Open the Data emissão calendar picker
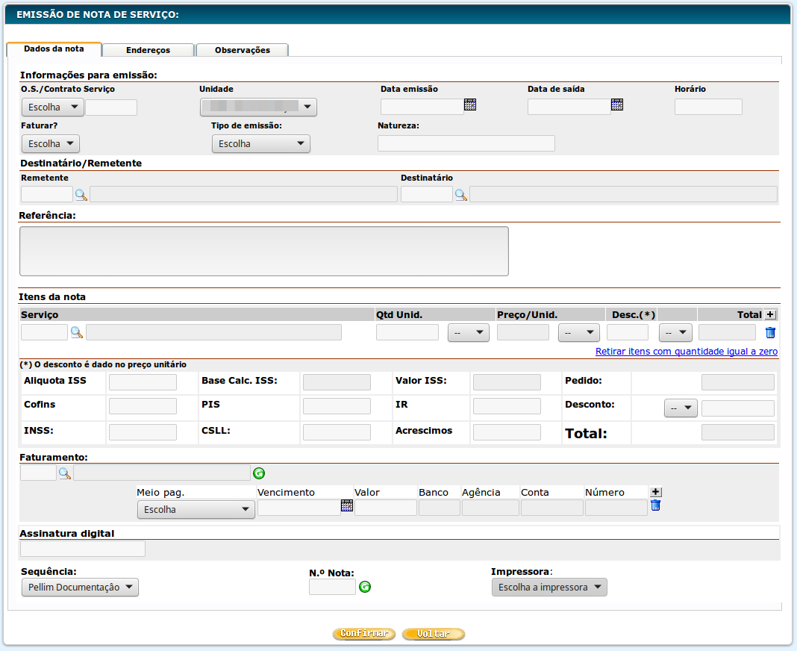This screenshot has width=797, height=651. [470, 105]
